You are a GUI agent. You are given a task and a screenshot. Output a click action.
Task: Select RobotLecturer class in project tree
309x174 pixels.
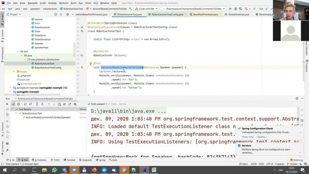[42, 27]
